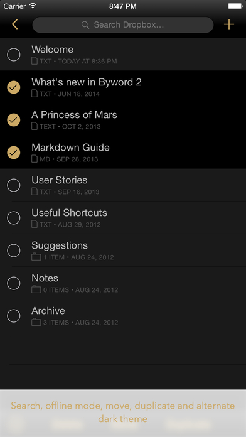
Task: Click the magnifier icon in search bar
Action: pos(85,25)
